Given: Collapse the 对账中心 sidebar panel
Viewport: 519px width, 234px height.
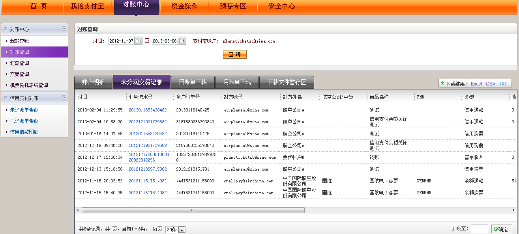Looking at the screenshot, I should point(64,29).
